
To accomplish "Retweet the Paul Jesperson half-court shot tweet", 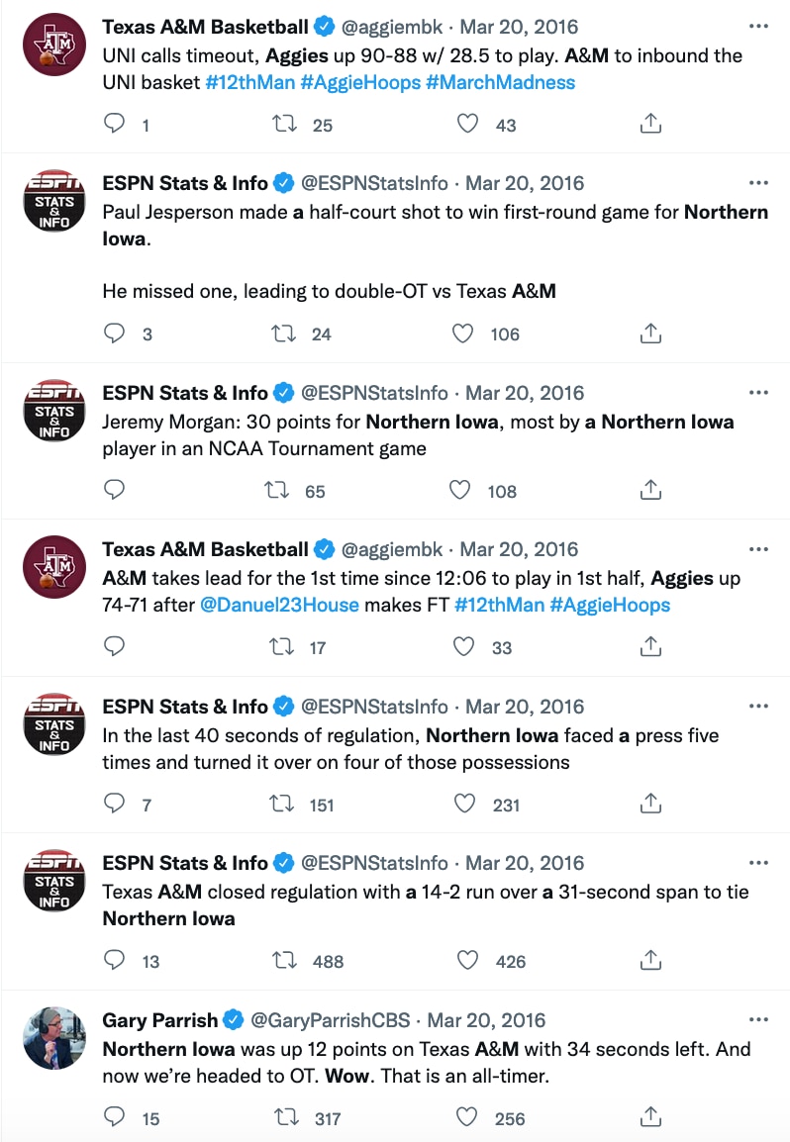I will [284, 333].
